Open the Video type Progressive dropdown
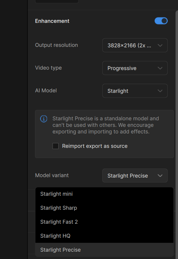This screenshot has width=178, height=259. click(135, 68)
